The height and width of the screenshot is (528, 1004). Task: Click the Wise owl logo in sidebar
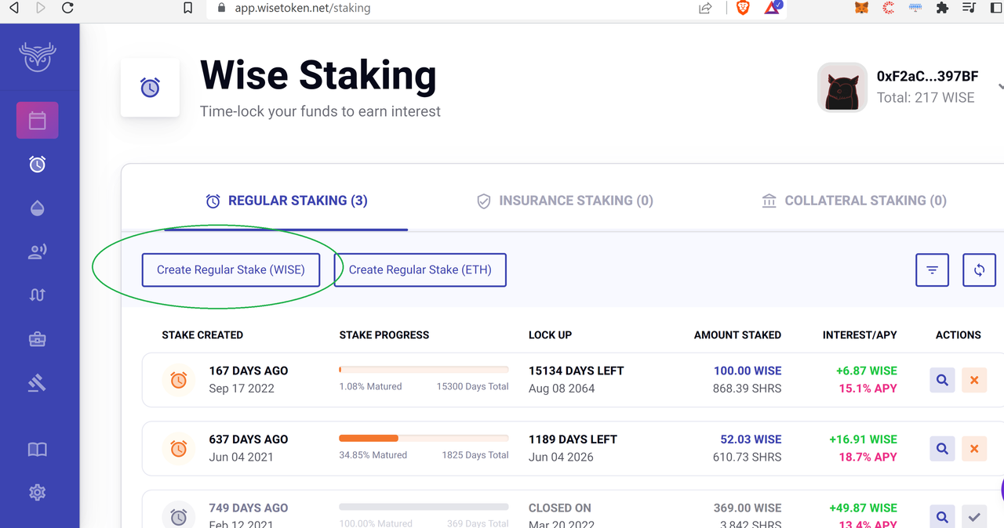click(x=38, y=57)
